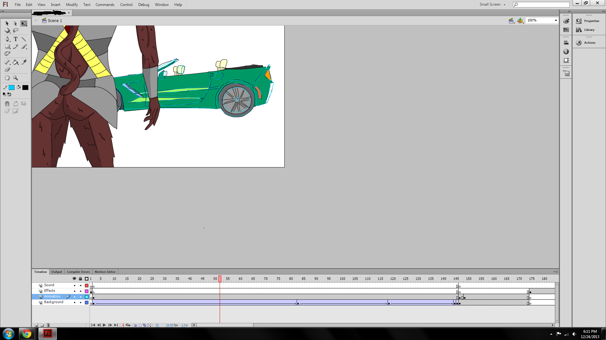The height and width of the screenshot is (340, 606).
Task: Open the Actions panel
Action: pyautogui.click(x=586, y=43)
